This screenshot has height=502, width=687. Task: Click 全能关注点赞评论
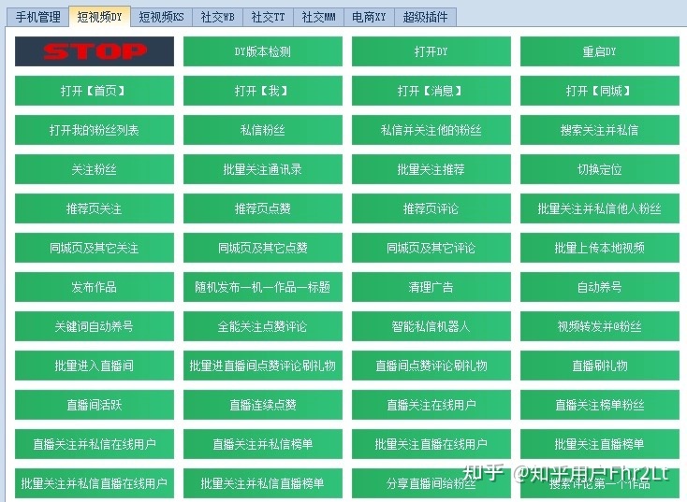263,326
